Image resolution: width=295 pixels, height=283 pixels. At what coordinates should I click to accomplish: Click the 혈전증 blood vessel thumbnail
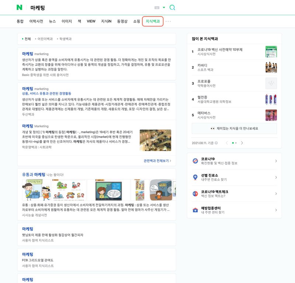(271, 99)
